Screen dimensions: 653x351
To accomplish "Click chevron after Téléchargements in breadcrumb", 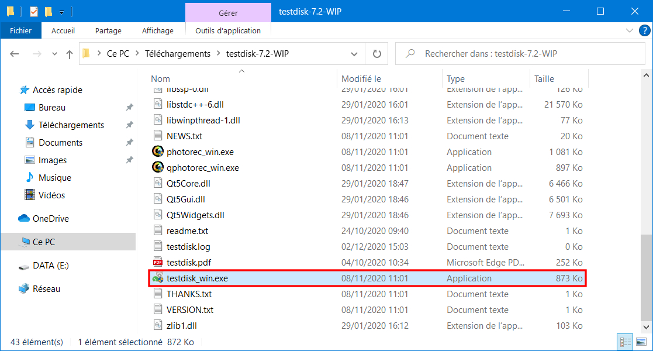I will pos(219,53).
